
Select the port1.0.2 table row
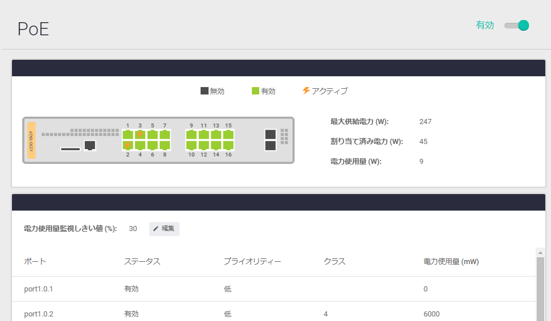(x=274, y=314)
